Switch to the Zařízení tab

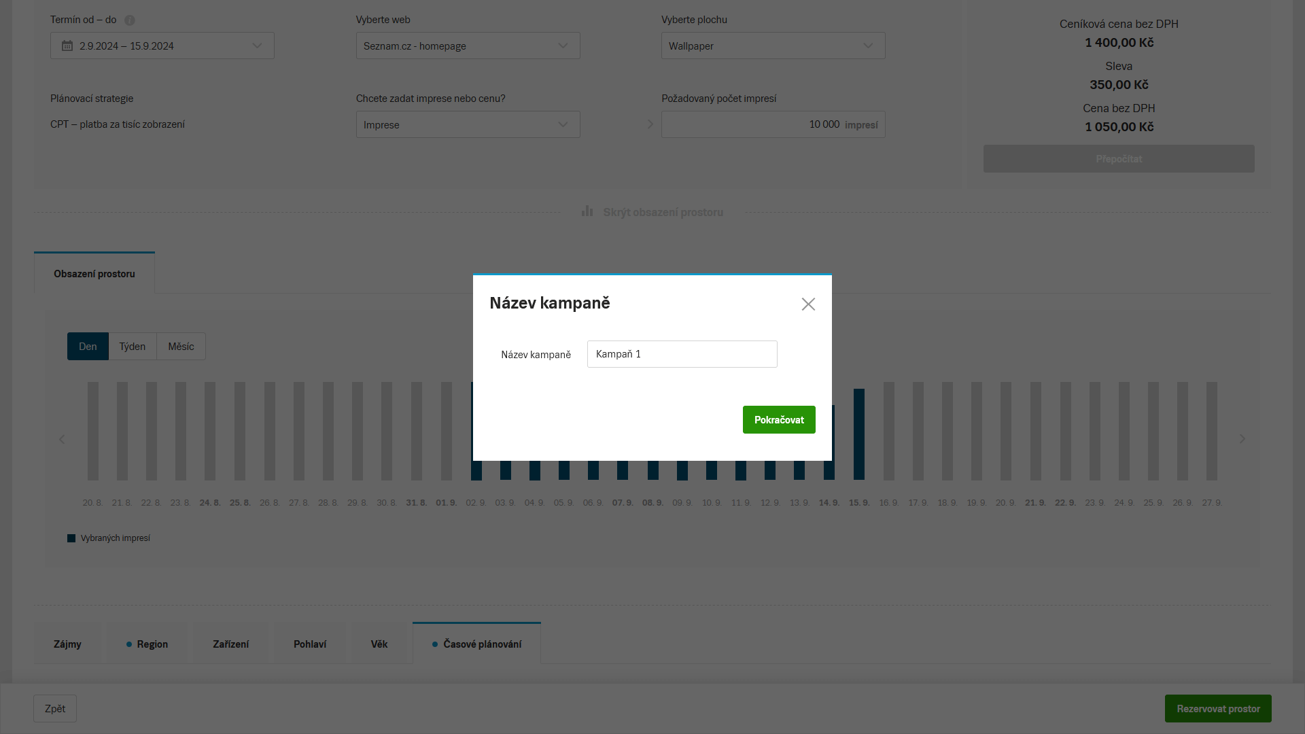[230, 644]
